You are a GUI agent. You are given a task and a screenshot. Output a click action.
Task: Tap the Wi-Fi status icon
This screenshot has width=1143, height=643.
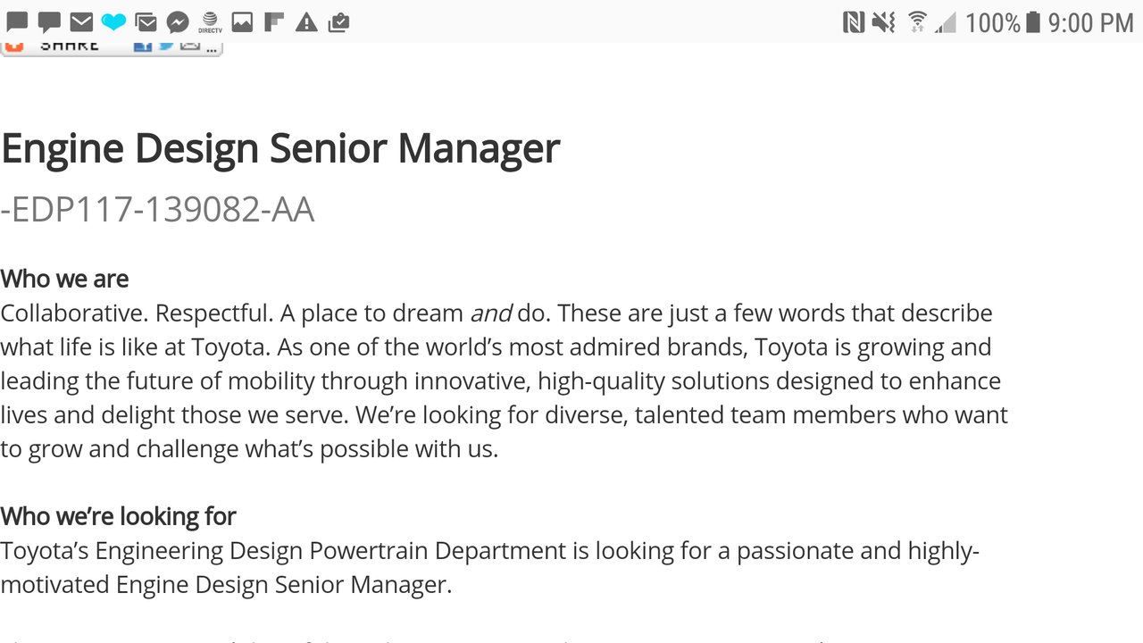coord(917,22)
